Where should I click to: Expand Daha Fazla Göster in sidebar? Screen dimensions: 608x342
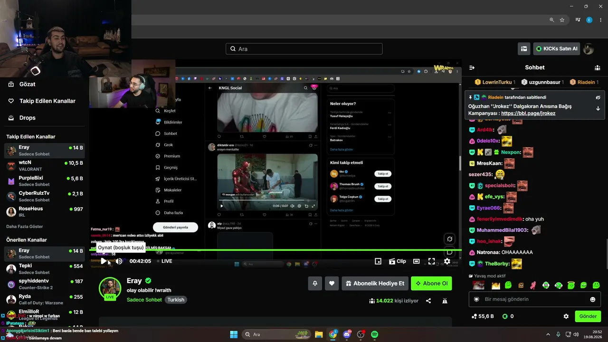click(24, 227)
